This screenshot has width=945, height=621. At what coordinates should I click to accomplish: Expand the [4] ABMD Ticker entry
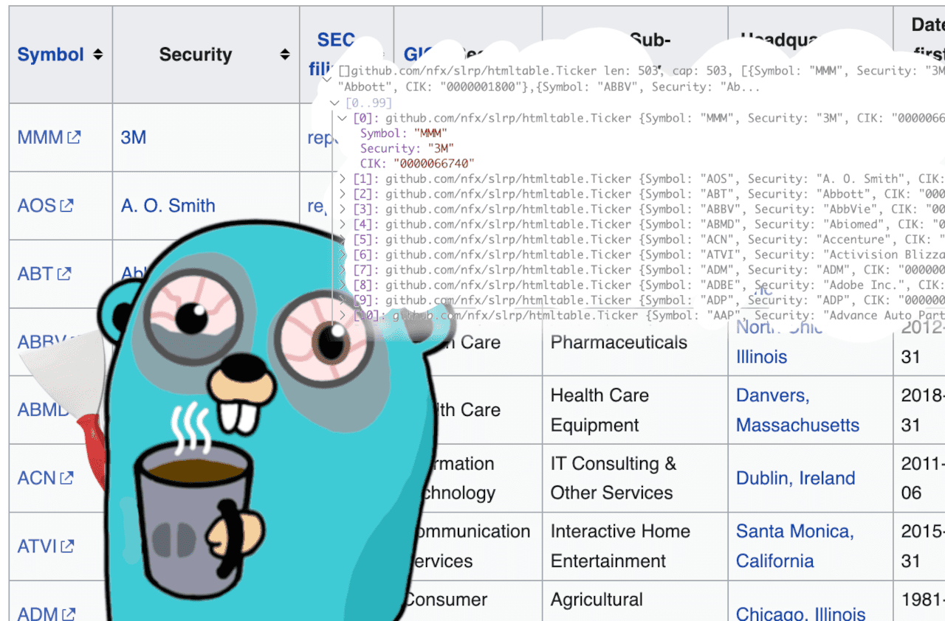pyautogui.click(x=342, y=224)
